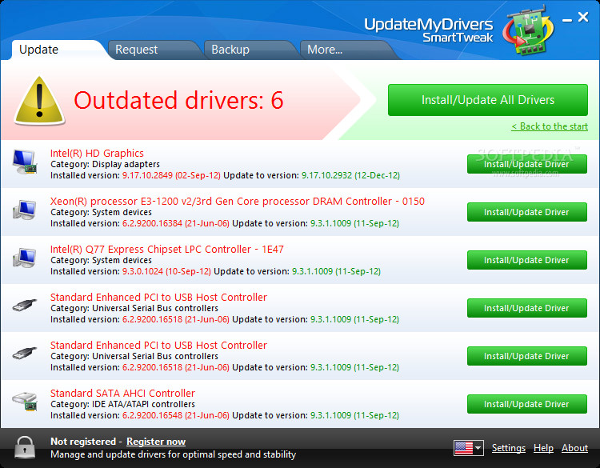Close the UpdateMyDrivers window
The image size is (600, 468).
583,17
